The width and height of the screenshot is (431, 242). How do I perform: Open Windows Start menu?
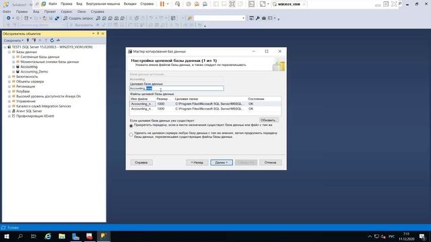point(7,236)
